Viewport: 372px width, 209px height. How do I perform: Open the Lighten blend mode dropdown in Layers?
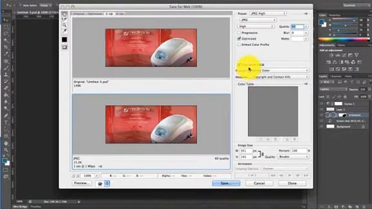(x=333, y=89)
